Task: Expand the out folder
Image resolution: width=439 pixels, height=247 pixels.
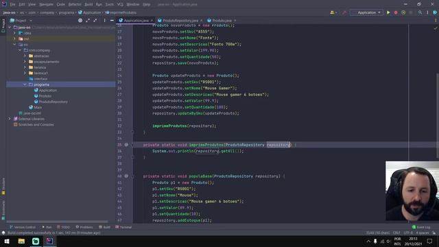Action: tap(15, 38)
